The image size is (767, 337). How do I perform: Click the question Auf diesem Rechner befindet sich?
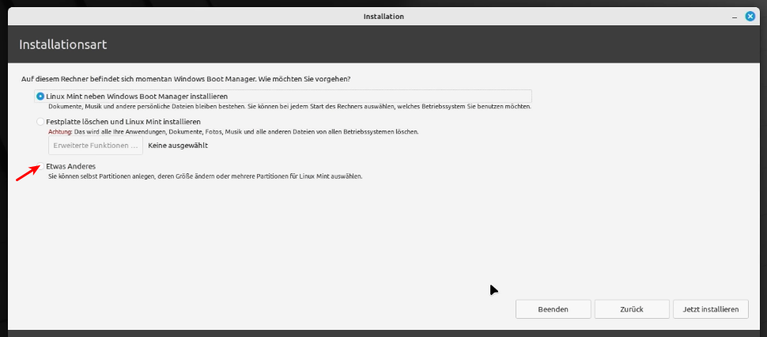click(x=186, y=79)
